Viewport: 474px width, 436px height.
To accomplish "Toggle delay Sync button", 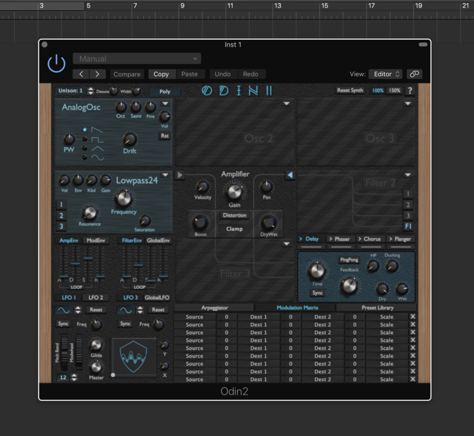I will coord(318,293).
